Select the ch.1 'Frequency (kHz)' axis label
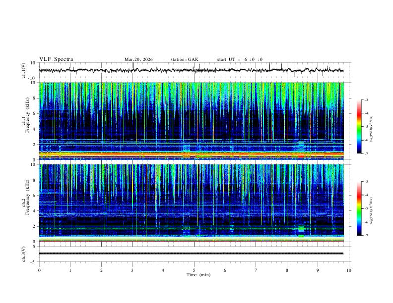 tap(27, 115)
